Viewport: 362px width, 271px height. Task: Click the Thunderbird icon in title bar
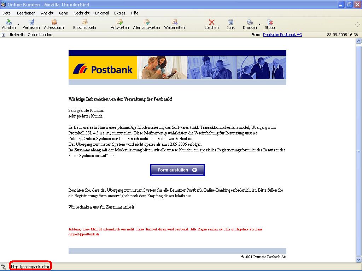coord(3,4)
